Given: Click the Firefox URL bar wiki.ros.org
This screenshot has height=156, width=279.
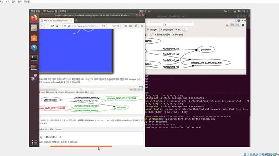Looking at the screenshot, I should [86, 26].
